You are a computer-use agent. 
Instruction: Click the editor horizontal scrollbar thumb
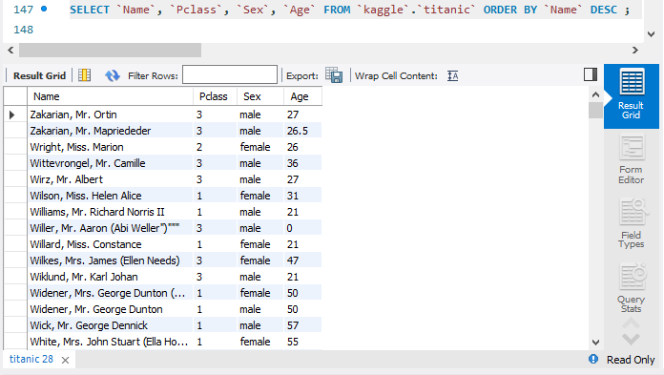point(110,50)
